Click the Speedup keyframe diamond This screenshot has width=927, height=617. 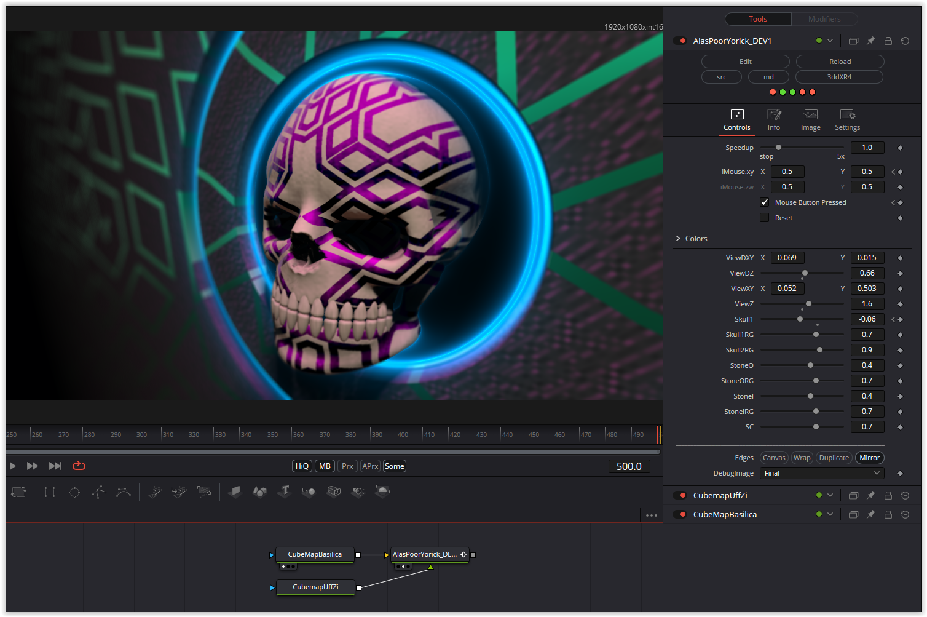[x=900, y=148]
